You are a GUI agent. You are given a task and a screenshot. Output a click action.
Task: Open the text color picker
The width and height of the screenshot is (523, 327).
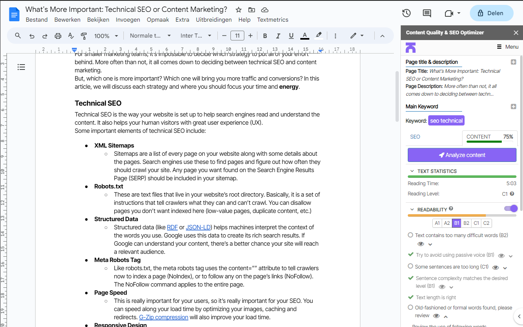pos(304,36)
